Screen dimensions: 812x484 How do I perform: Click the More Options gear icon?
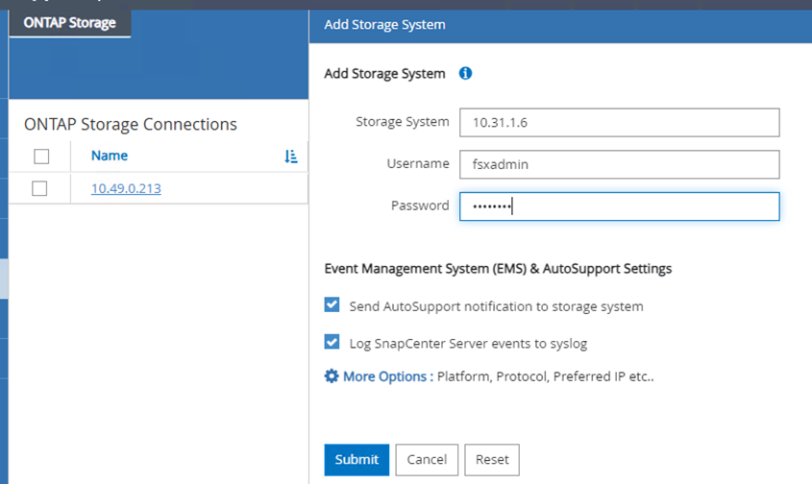(x=332, y=376)
